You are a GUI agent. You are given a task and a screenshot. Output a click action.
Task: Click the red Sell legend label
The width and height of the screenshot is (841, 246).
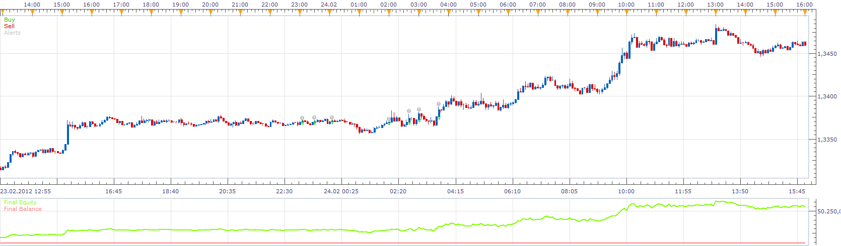click(x=9, y=26)
